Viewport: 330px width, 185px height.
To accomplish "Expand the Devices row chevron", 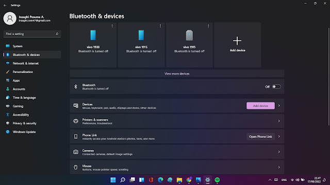I will pos(279,106).
